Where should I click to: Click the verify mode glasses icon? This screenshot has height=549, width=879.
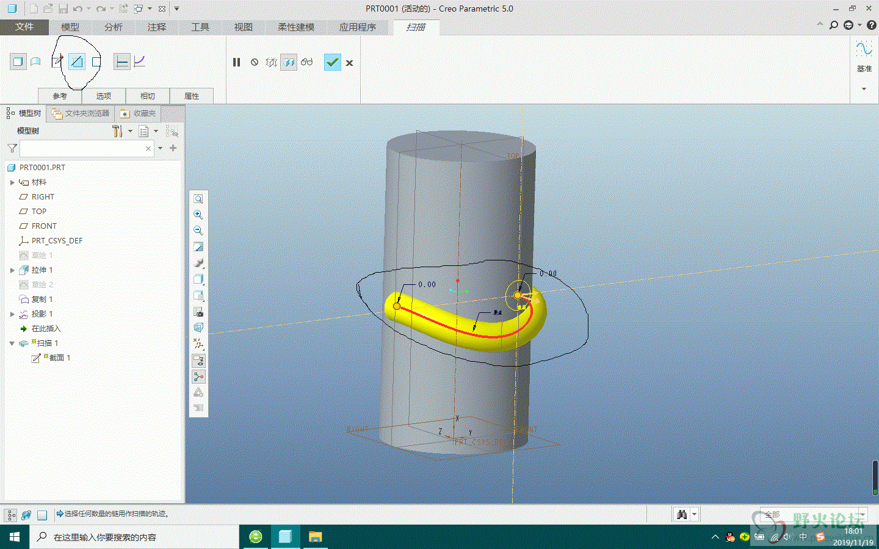pyautogui.click(x=306, y=62)
